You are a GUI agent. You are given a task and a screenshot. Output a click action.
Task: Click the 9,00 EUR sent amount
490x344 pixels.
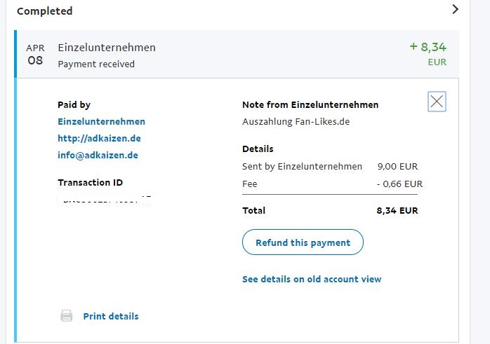click(x=399, y=166)
